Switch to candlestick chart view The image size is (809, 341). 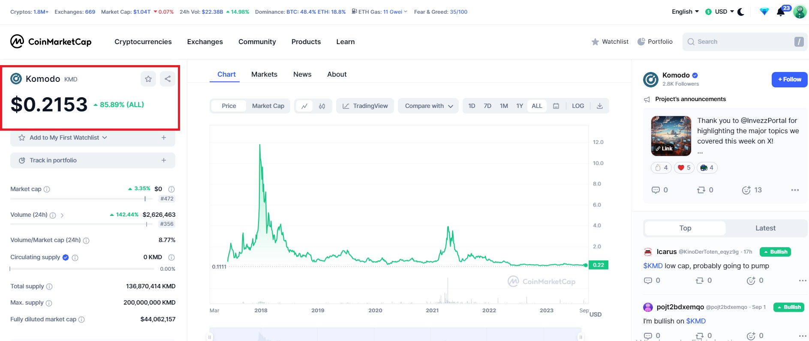[x=322, y=106]
